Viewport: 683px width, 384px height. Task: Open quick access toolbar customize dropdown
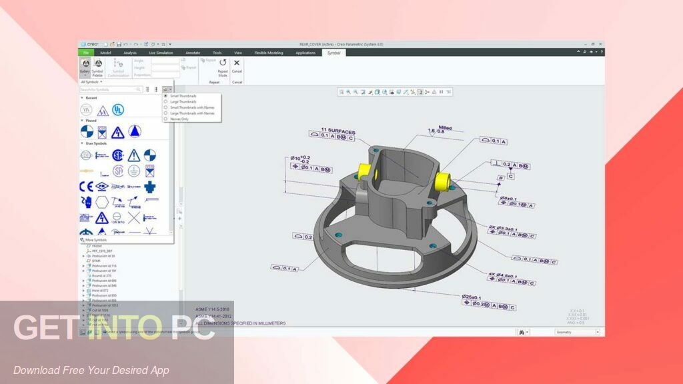tap(170, 45)
